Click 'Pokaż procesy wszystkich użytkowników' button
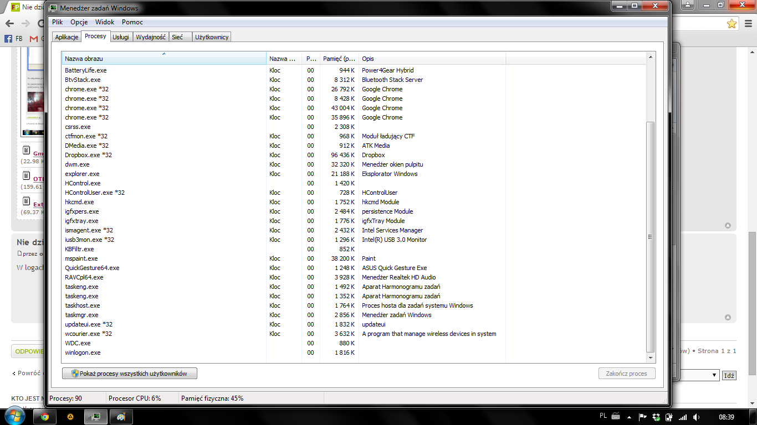This screenshot has width=757, height=425. pos(130,374)
